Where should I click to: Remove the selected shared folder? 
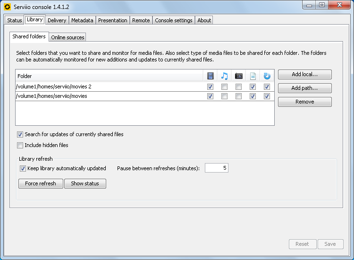pos(305,102)
